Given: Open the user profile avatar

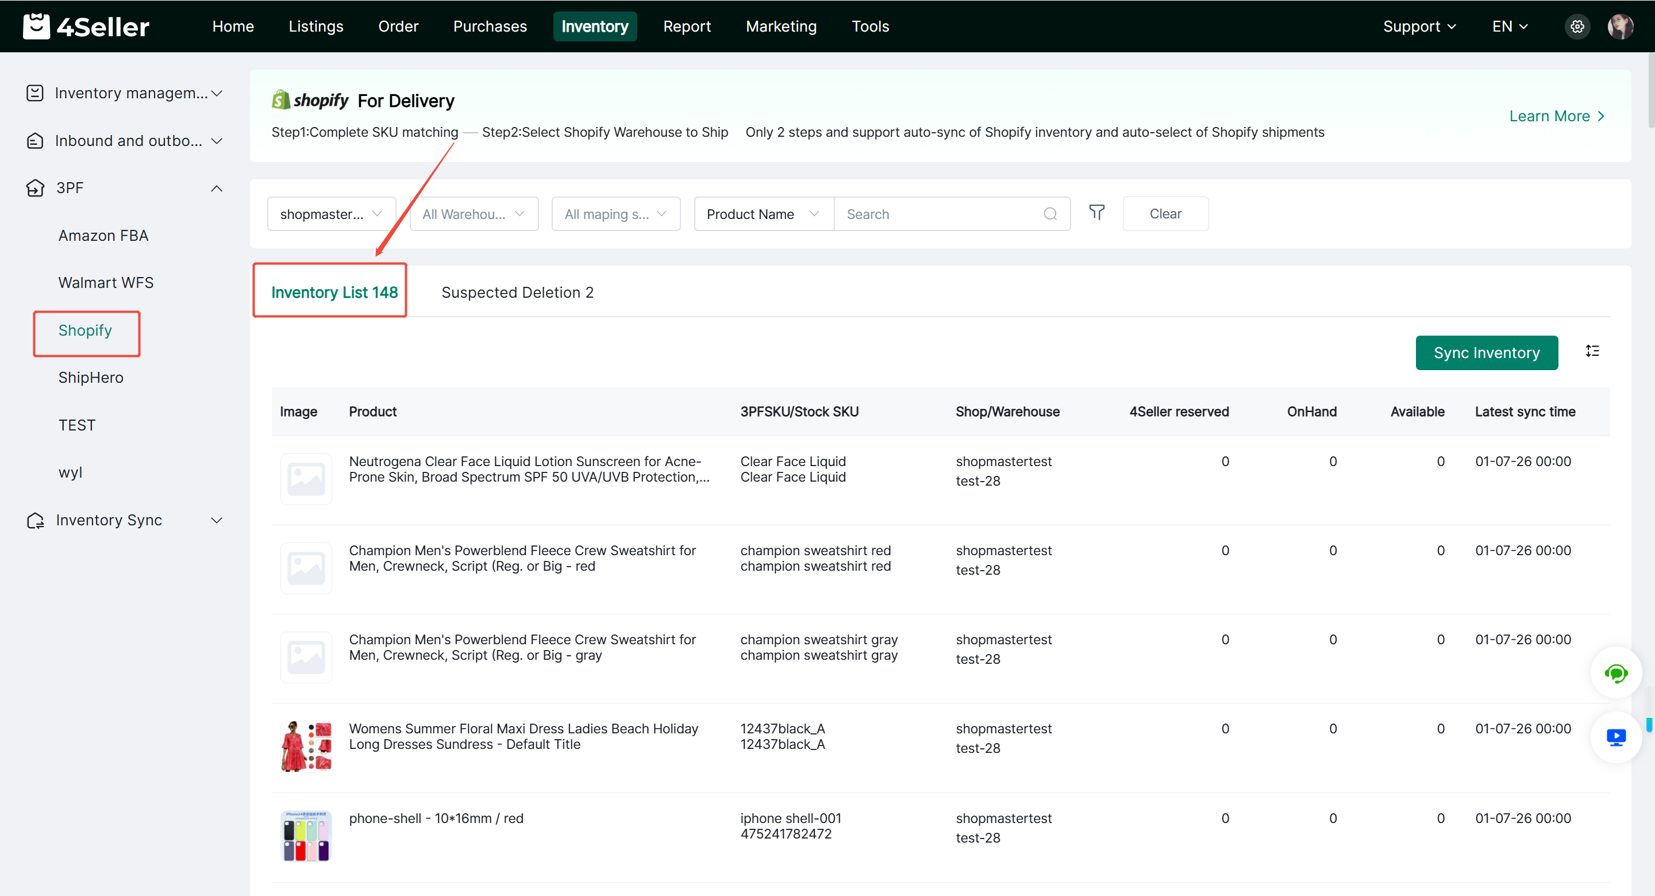Looking at the screenshot, I should tap(1622, 26).
